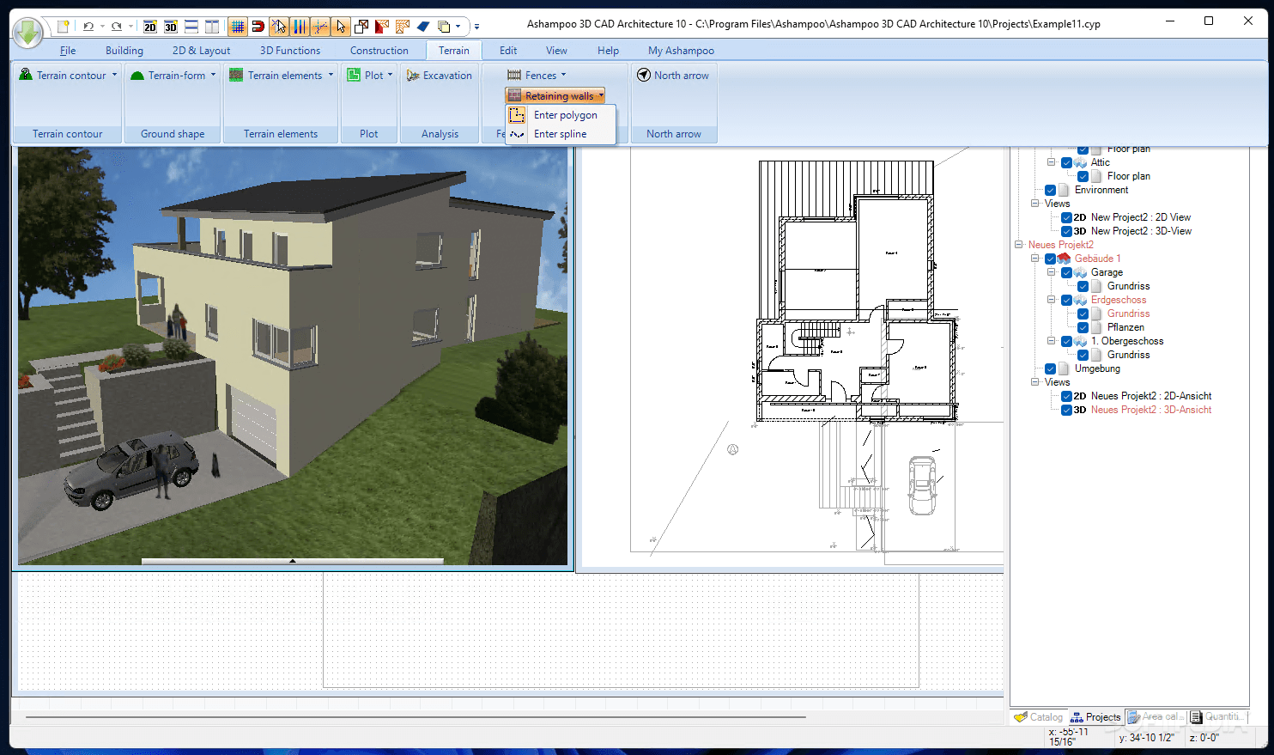Open the Terrain contour dropdown arrow
Viewport: 1274px width, 755px height.
click(114, 75)
